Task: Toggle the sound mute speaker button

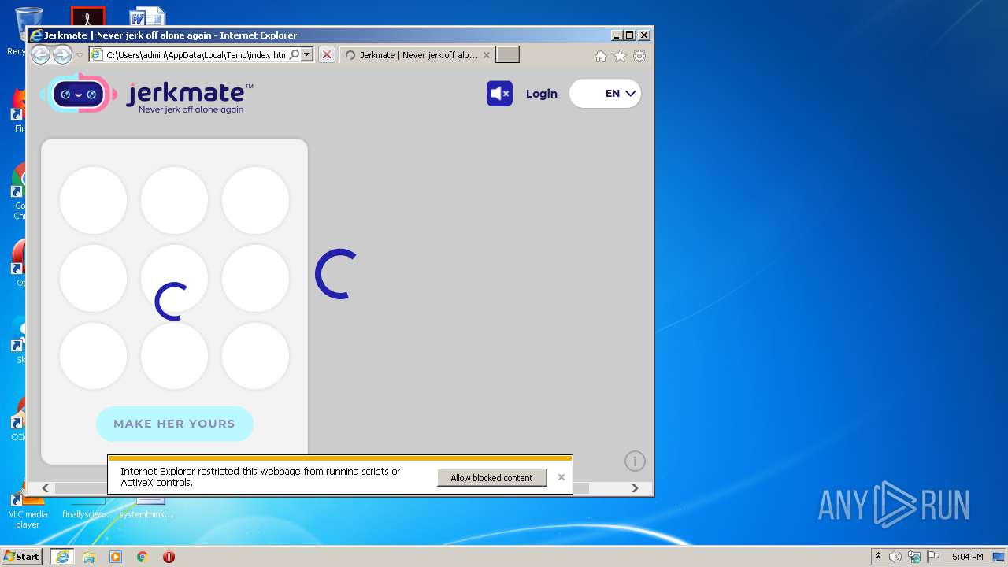Action: click(499, 94)
